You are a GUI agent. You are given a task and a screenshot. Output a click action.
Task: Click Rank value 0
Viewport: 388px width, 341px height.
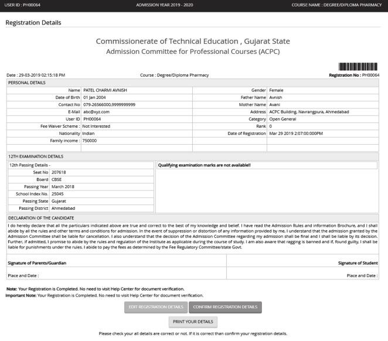click(x=270, y=126)
